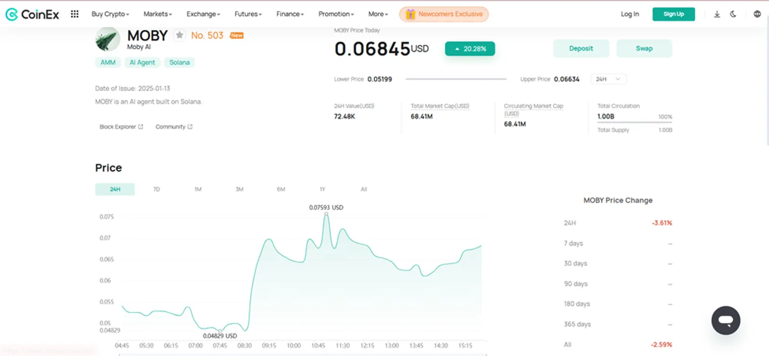Viewport: 769px width, 356px height.
Task: Switch chart to 1M range
Action: click(198, 189)
